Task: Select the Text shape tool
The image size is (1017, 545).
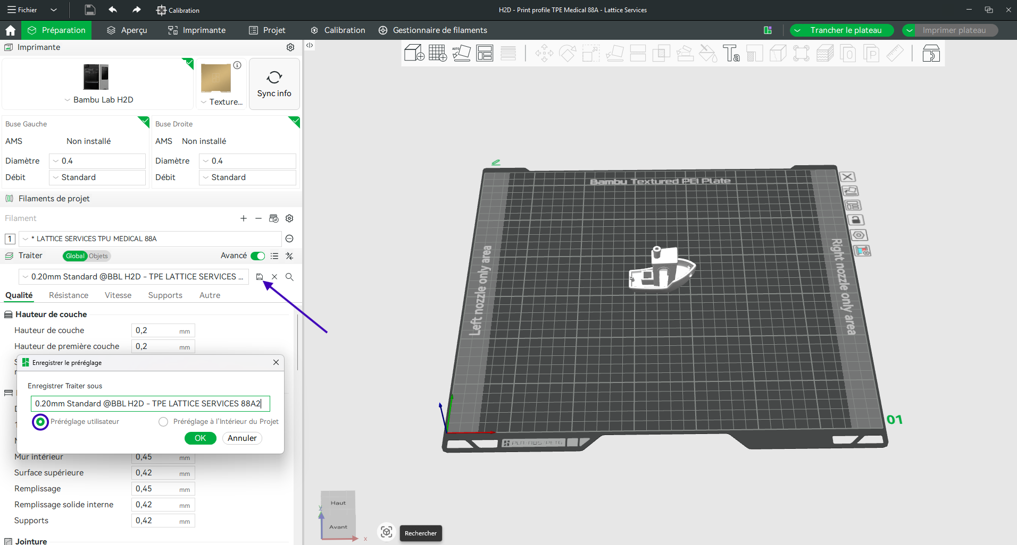Action: (731, 53)
